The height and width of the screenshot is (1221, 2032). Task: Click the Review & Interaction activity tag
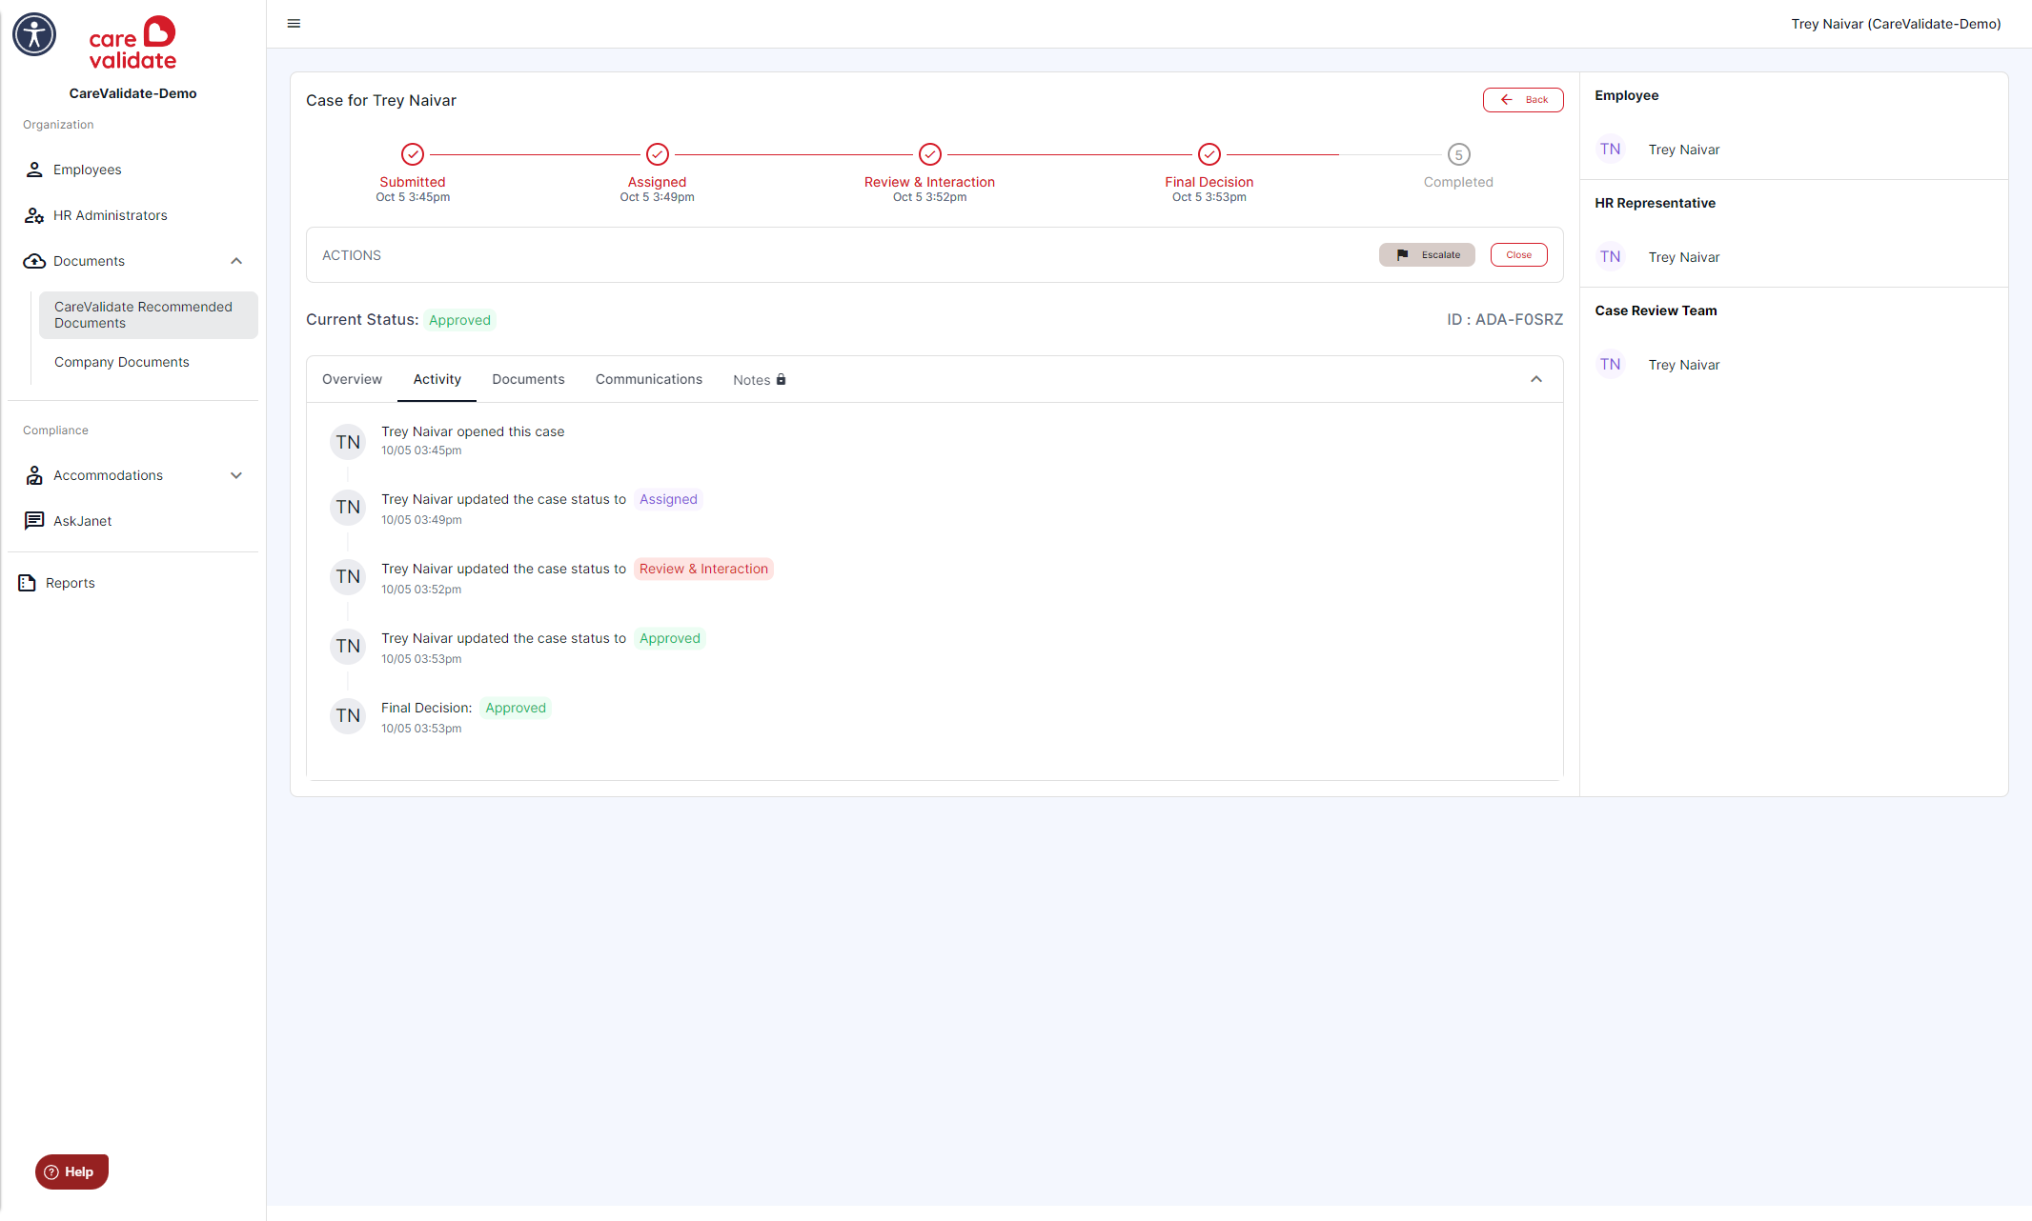pos(703,569)
